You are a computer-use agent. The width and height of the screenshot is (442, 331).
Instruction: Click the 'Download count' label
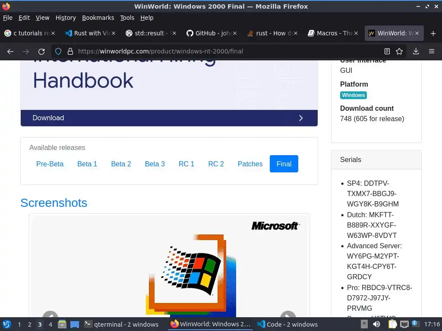click(x=367, y=108)
